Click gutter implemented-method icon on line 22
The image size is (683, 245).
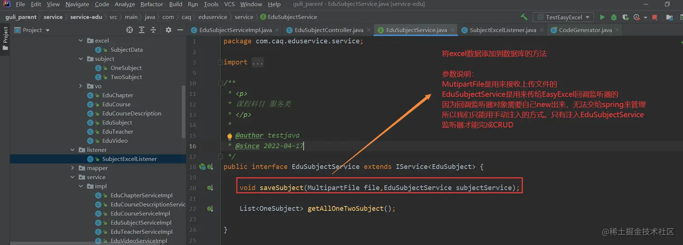point(210,209)
